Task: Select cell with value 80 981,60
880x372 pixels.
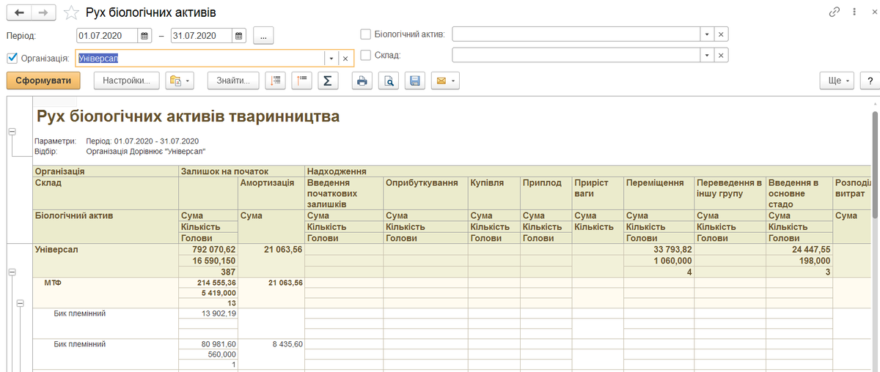Action: click(208, 343)
